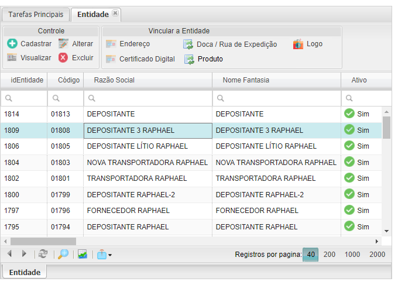
Task: Click the Visualizar icon
Action: 12,58
